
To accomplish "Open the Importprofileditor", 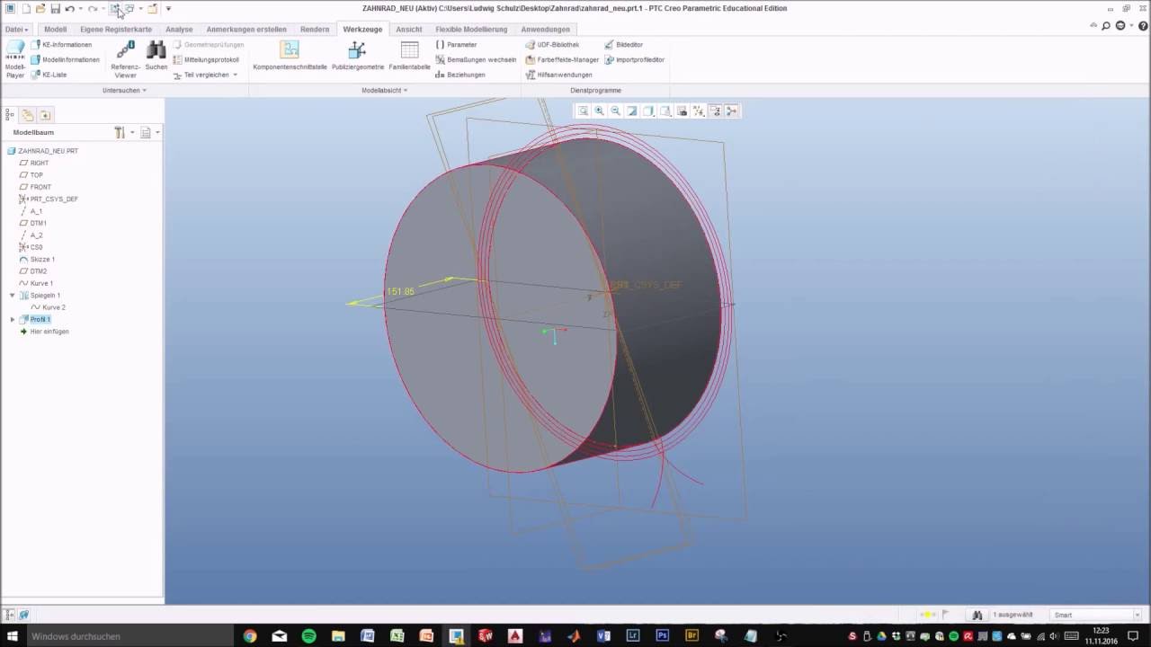I will coord(634,59).
